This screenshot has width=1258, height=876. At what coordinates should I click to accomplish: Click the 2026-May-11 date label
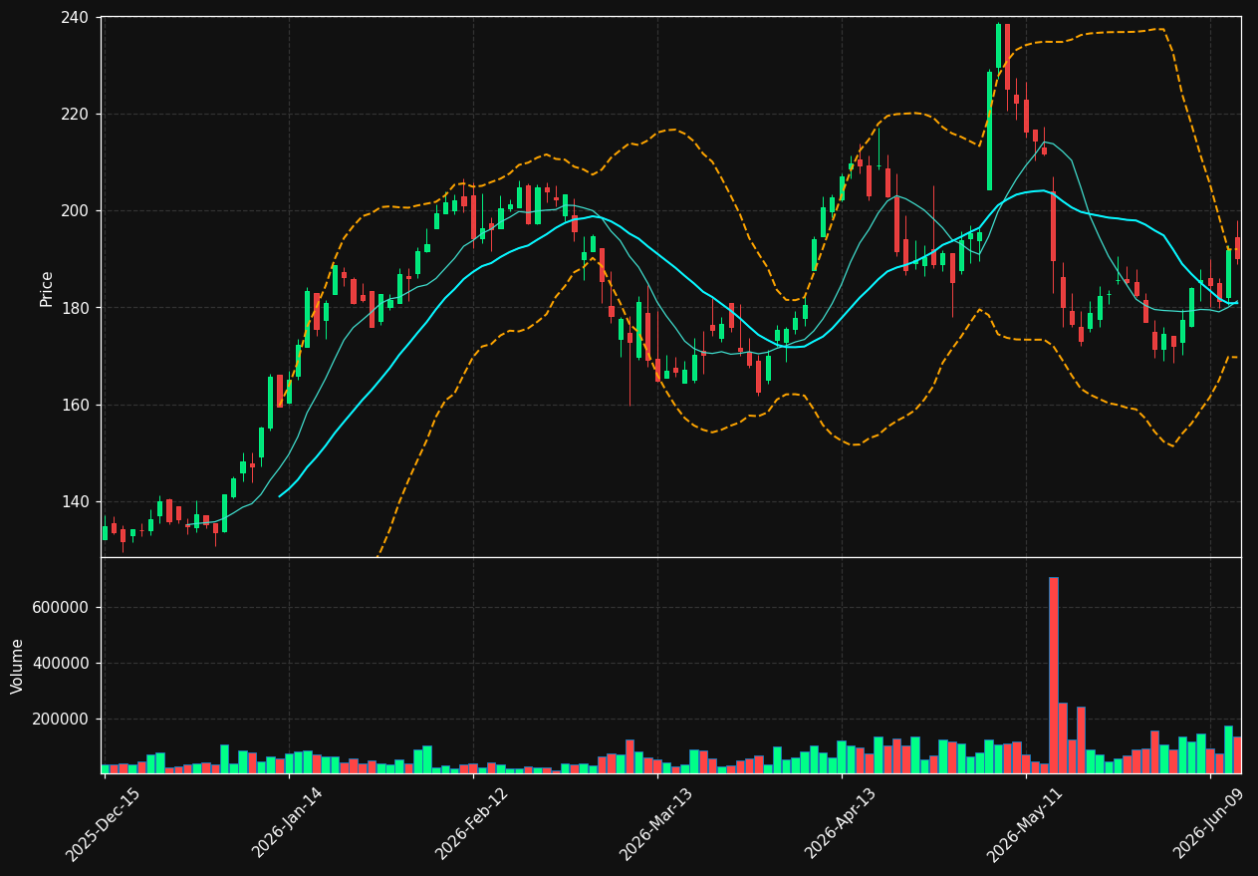pyautogui.click(x=1025, y=824)
